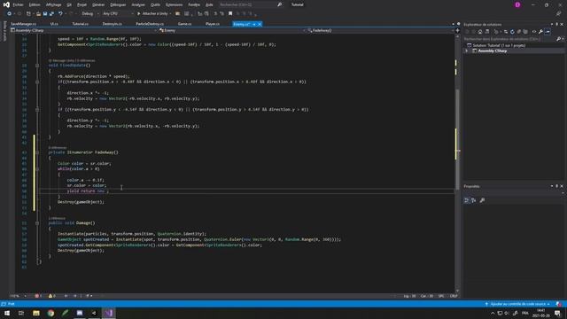Open the FadeAway() member navigation dropdown
567x319 pixels.
tap(380, 30)
